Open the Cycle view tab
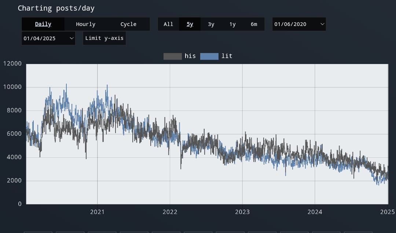The width and height of the screenshot is (396, 233). pyautogui.click(x=128, y=24)
